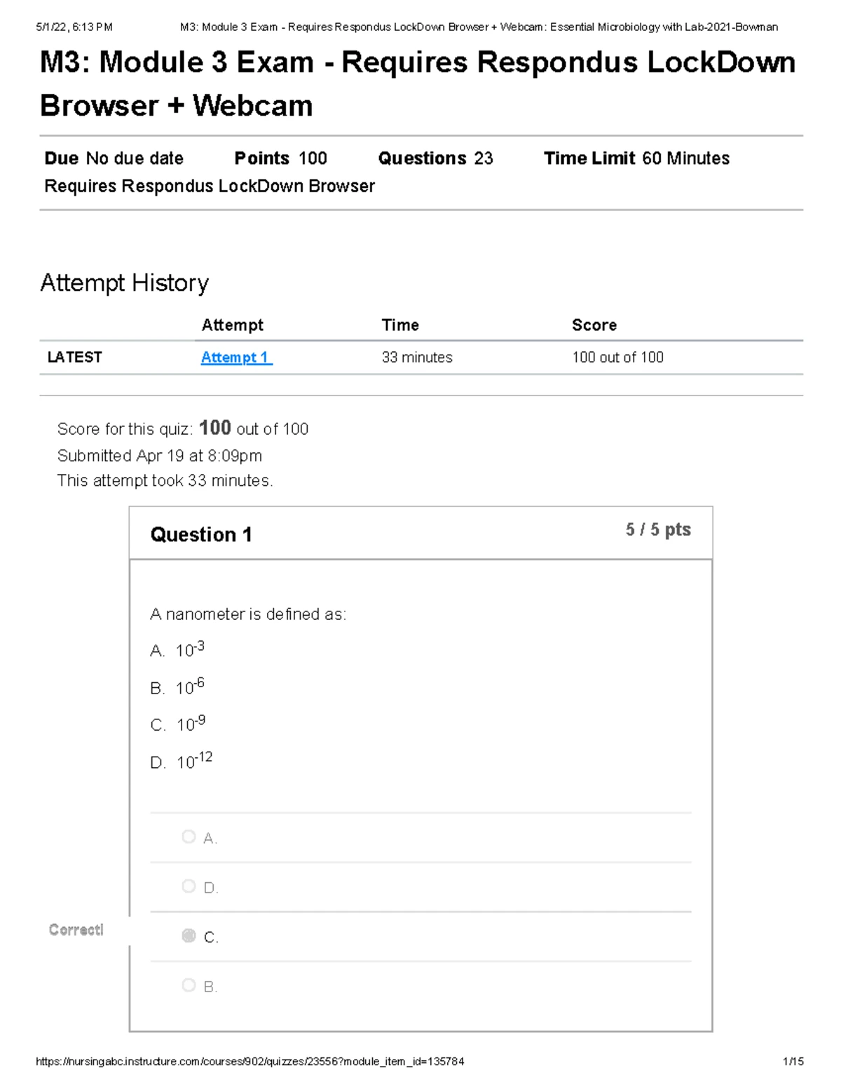Click the 100 out of 100 score cell

(x=617, y=358)
